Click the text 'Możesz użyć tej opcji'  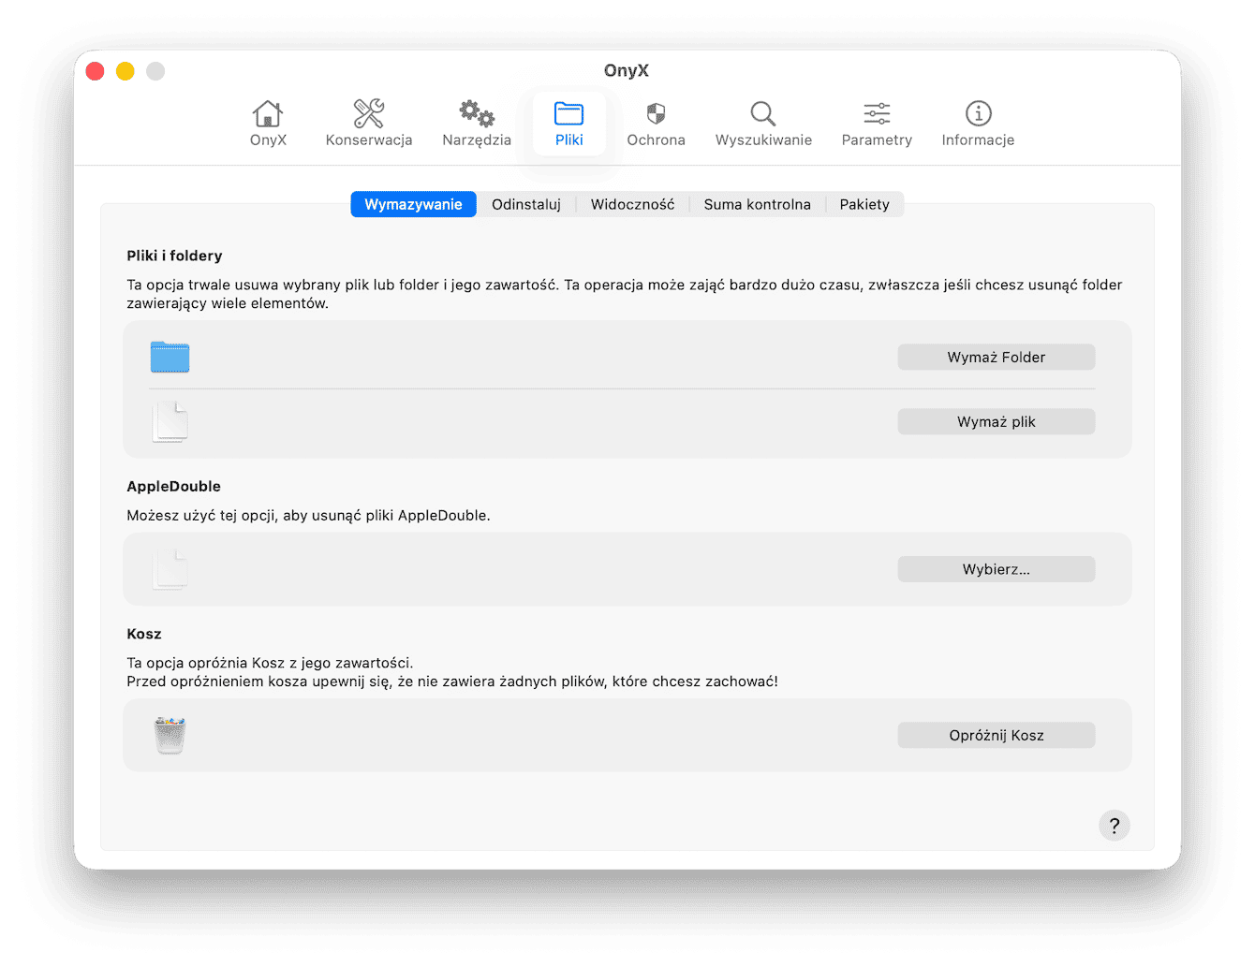point(203,515)
